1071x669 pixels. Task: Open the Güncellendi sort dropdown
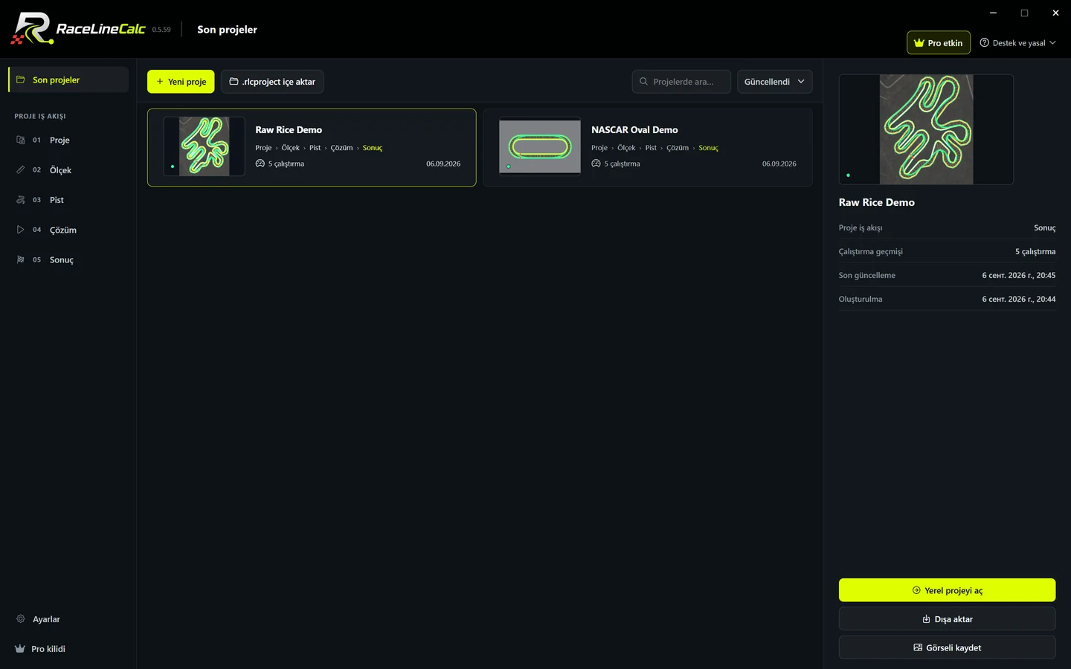pos(774,82)
